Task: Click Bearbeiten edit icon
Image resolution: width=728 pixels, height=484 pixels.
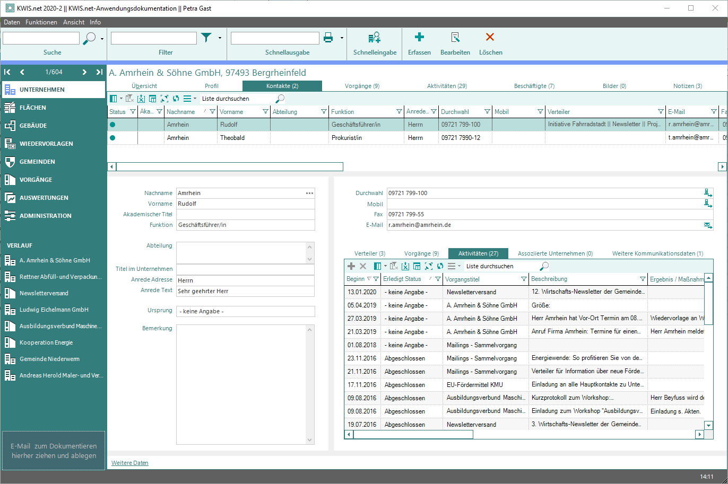Action: [x=455, y=37]
